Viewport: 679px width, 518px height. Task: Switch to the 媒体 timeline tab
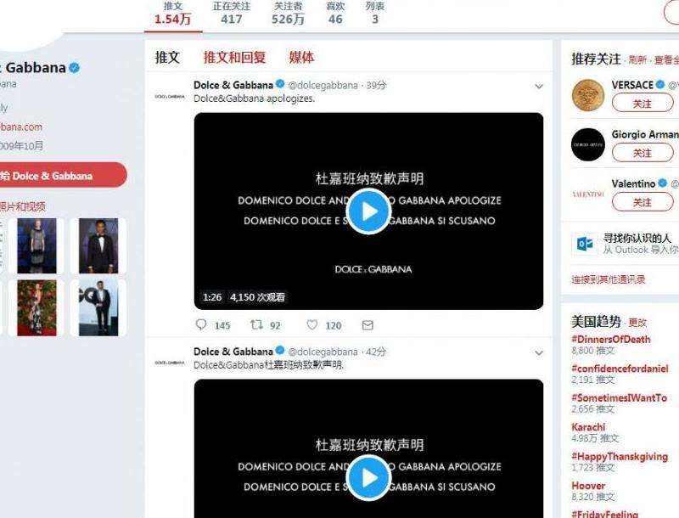(x=301, y=57)
